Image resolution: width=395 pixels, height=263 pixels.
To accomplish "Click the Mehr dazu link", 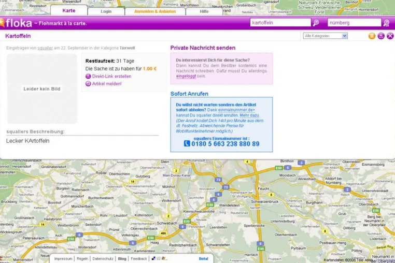I will click(249, 115).
